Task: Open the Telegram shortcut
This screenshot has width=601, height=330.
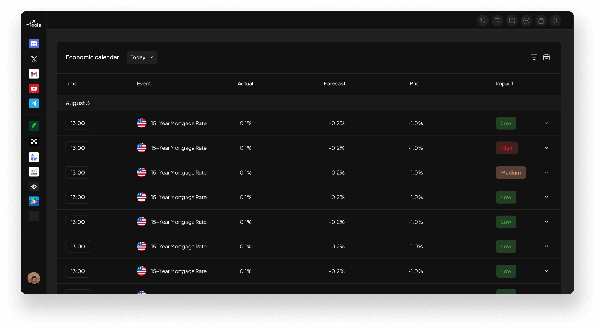Action: click(34, 103)
